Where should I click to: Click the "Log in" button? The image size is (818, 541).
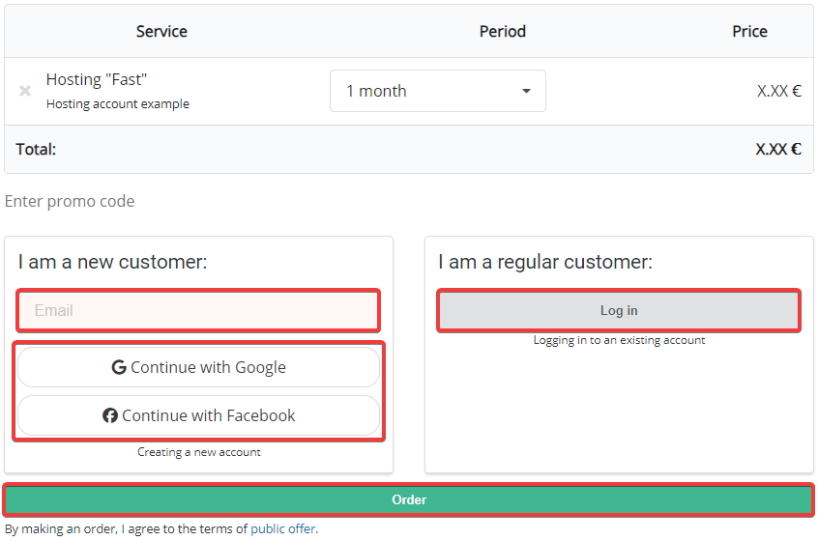point(619,310)
